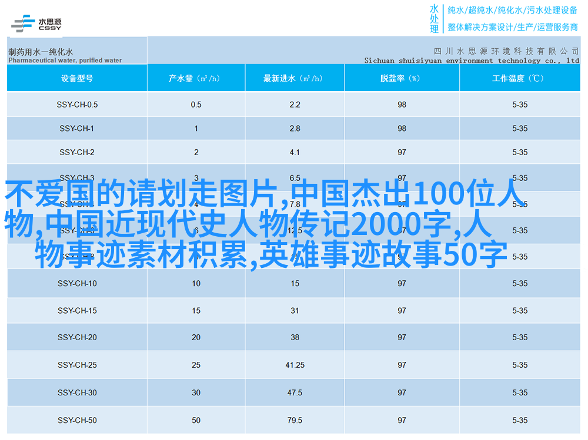Select desalination rate 97 in SSY-CH-15 row
This screenshot has width=588, height=440.
pos(402,311)
